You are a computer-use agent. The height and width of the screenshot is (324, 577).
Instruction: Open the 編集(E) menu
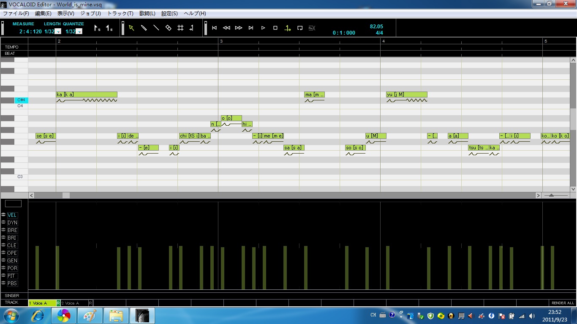pyautogui.click(x=43, y=13)
